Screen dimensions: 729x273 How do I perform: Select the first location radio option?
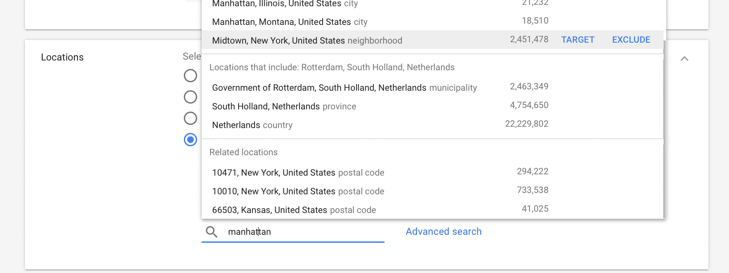190,76
